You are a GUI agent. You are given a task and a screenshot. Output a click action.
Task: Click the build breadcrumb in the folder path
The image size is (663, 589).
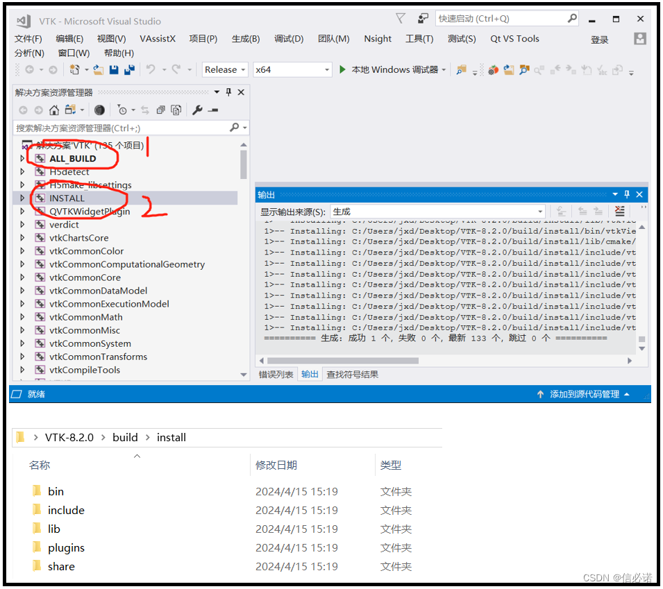(x=125, y=437)
